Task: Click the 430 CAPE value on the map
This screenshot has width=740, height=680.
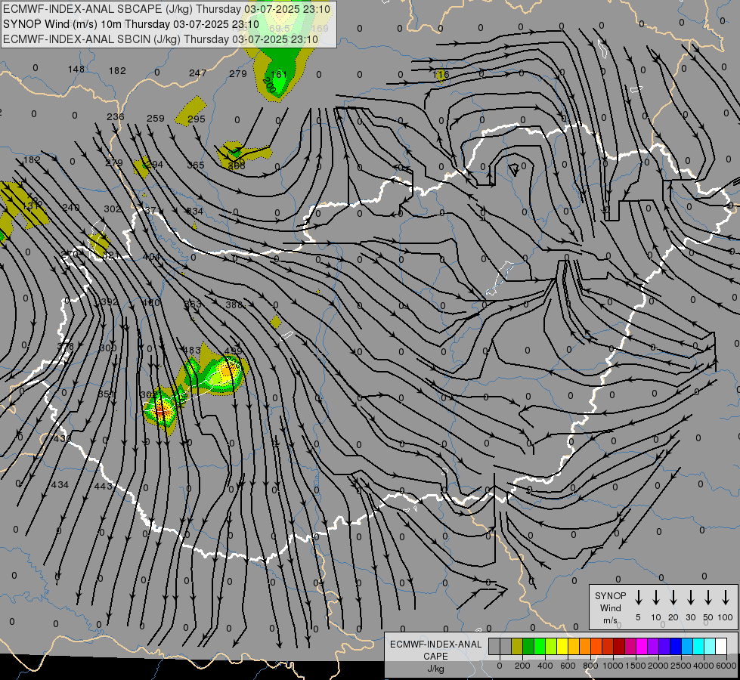Action: point(62,438)
